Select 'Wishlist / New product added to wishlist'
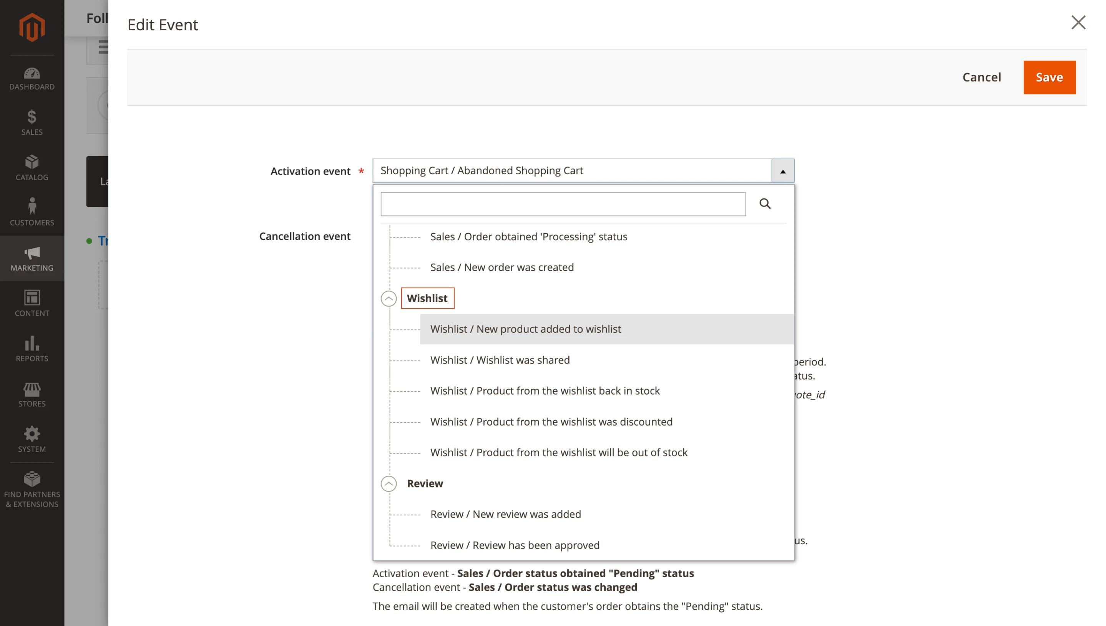 tap(525, 329)
